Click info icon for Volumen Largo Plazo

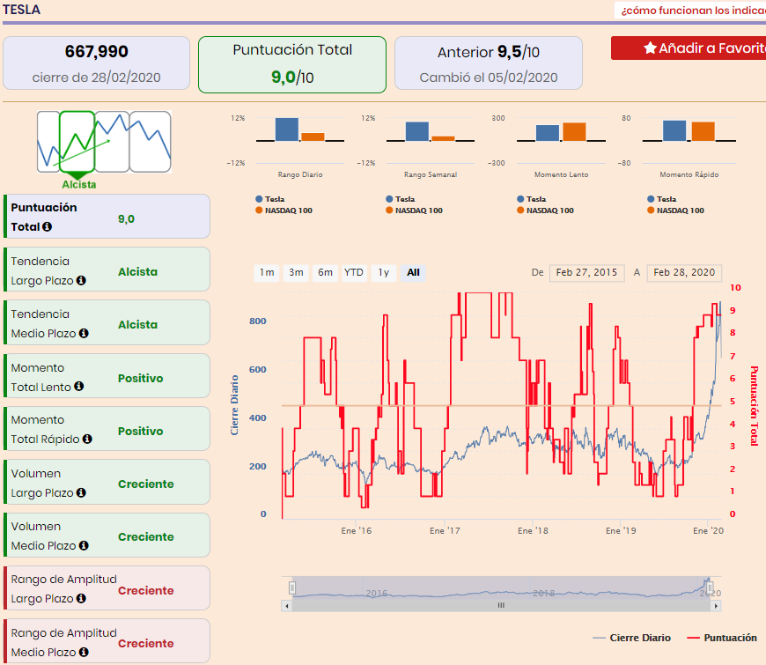pyautogui.click(x=81, y=492)
